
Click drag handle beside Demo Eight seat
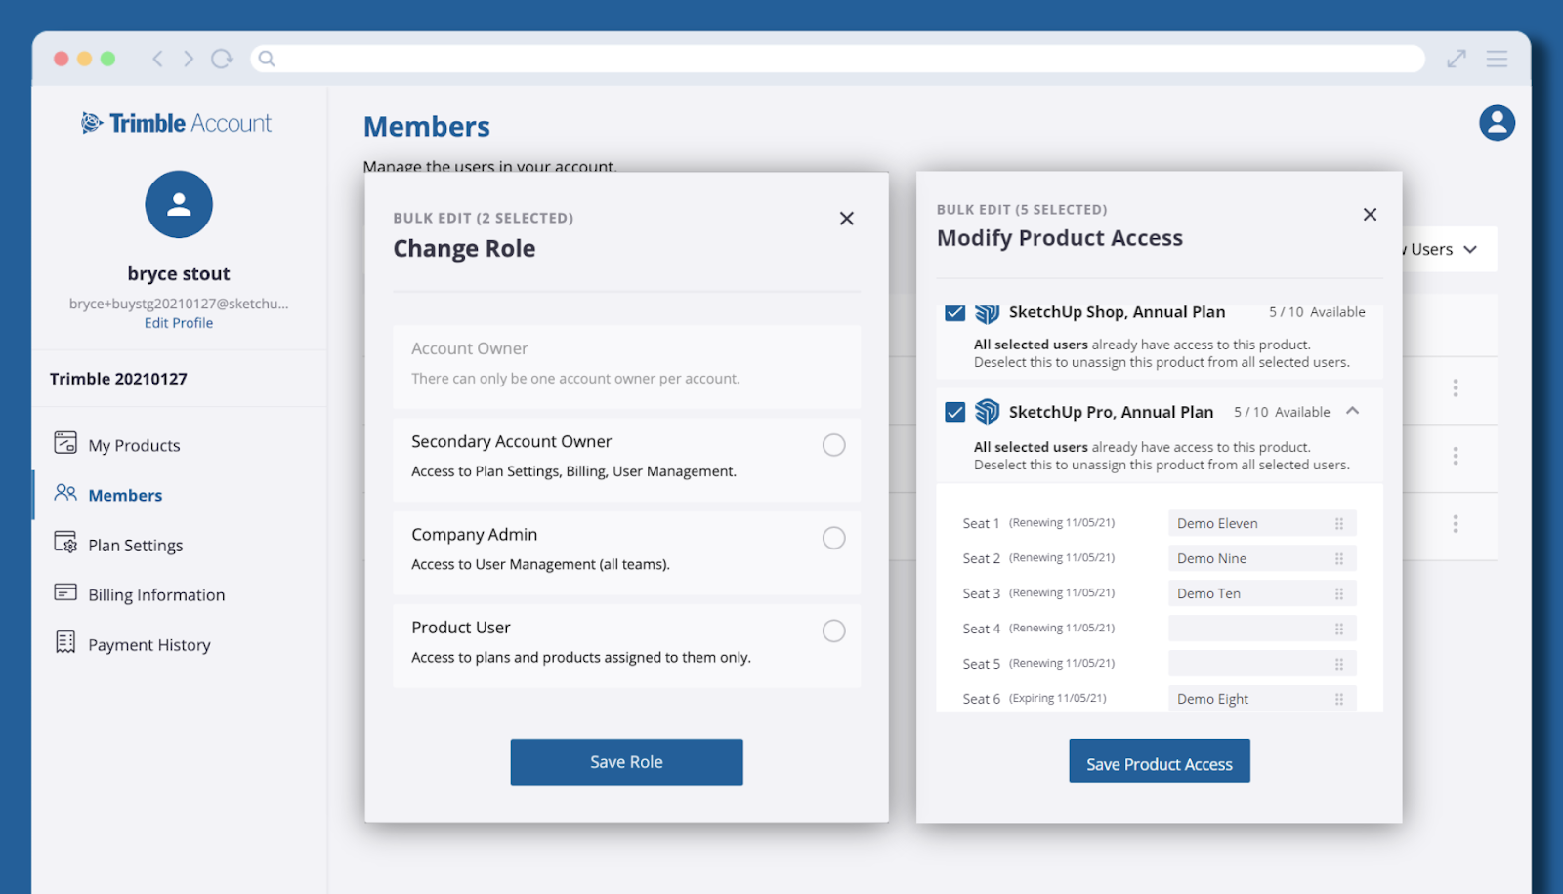click(x=1339, y=700)
